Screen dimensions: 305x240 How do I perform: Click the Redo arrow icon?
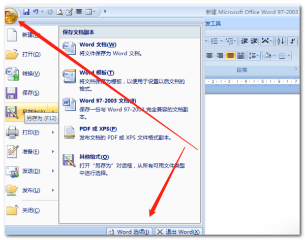point(50,12)
